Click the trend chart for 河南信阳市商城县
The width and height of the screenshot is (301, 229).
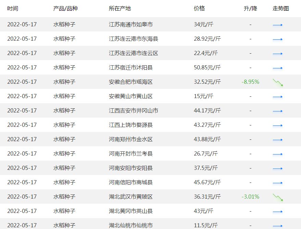tap(277, 182)
